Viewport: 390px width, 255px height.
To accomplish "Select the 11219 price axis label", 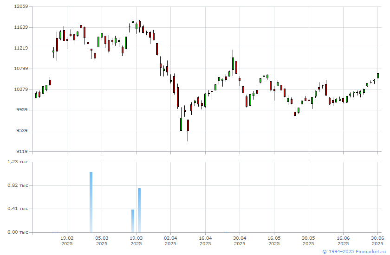I will pos(20,48).
